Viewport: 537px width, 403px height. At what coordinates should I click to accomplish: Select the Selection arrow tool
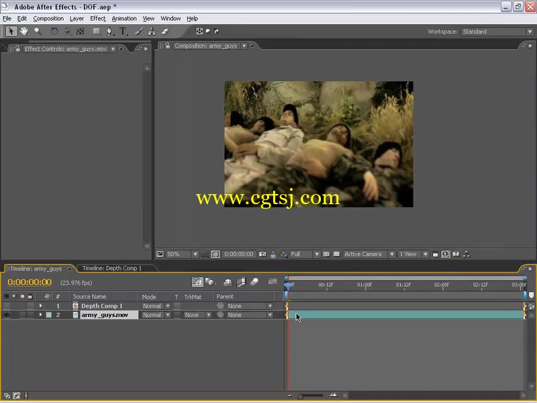point(11,32)
